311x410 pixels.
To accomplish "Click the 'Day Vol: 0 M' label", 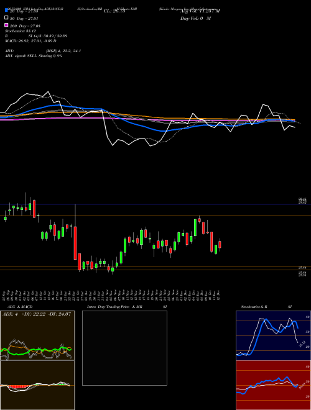I will click(x=195, y=18).
